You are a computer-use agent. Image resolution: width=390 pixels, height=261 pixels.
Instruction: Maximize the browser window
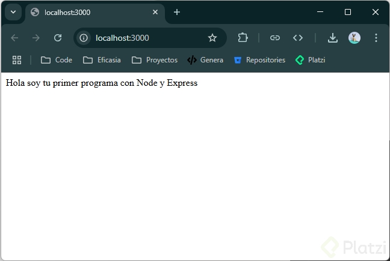coord(348,12)
